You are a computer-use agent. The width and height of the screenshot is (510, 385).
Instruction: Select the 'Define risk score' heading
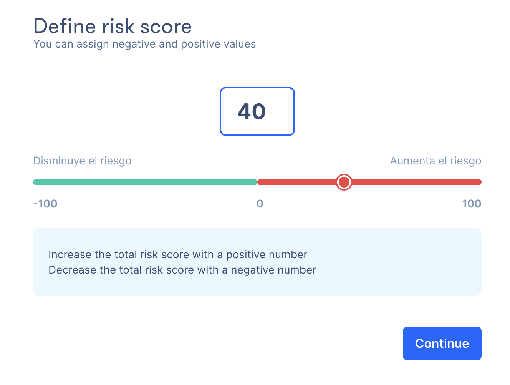(113, 26)
